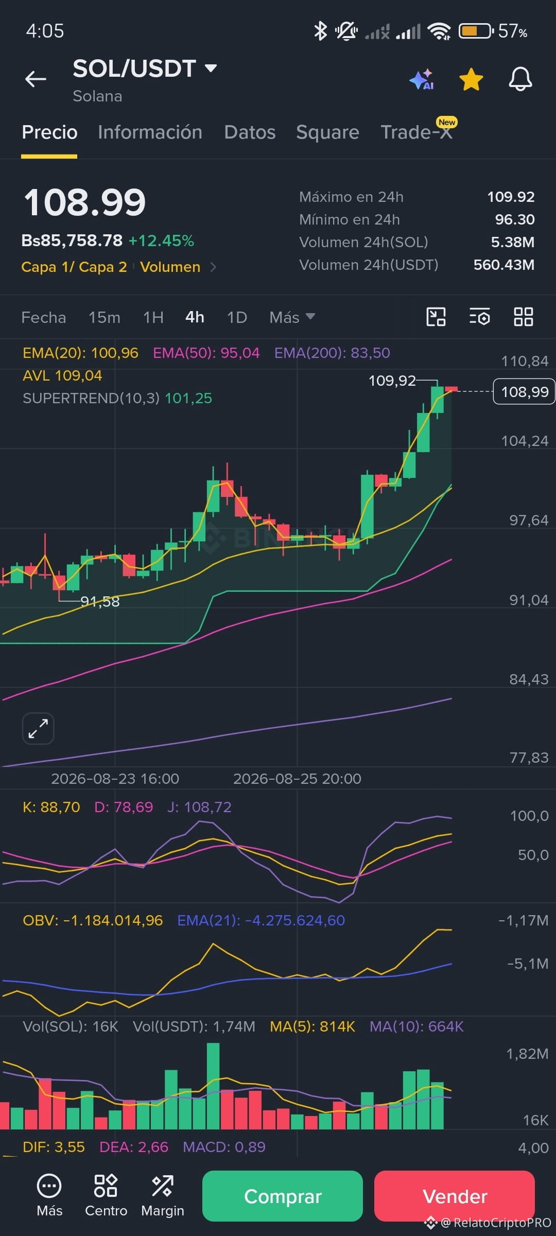
Task: Tap the 109,92 high price marker
Action: coord(392,381)
